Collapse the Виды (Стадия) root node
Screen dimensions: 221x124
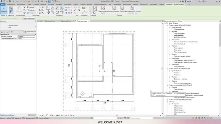coord(165,23)
